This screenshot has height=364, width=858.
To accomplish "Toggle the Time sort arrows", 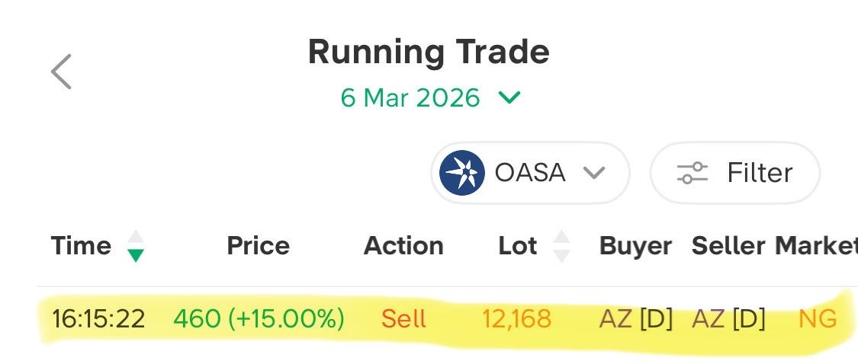I will (135, 246).
